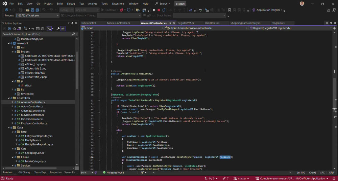This screenshot has width=338, height=181.
Task: Open the Analyze menu
Action: [93, 4]
